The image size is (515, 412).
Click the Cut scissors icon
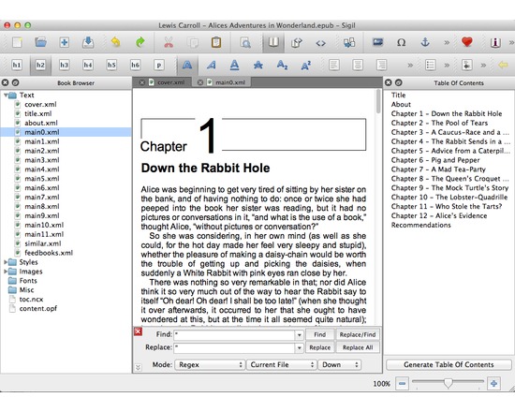pos(169,42)
